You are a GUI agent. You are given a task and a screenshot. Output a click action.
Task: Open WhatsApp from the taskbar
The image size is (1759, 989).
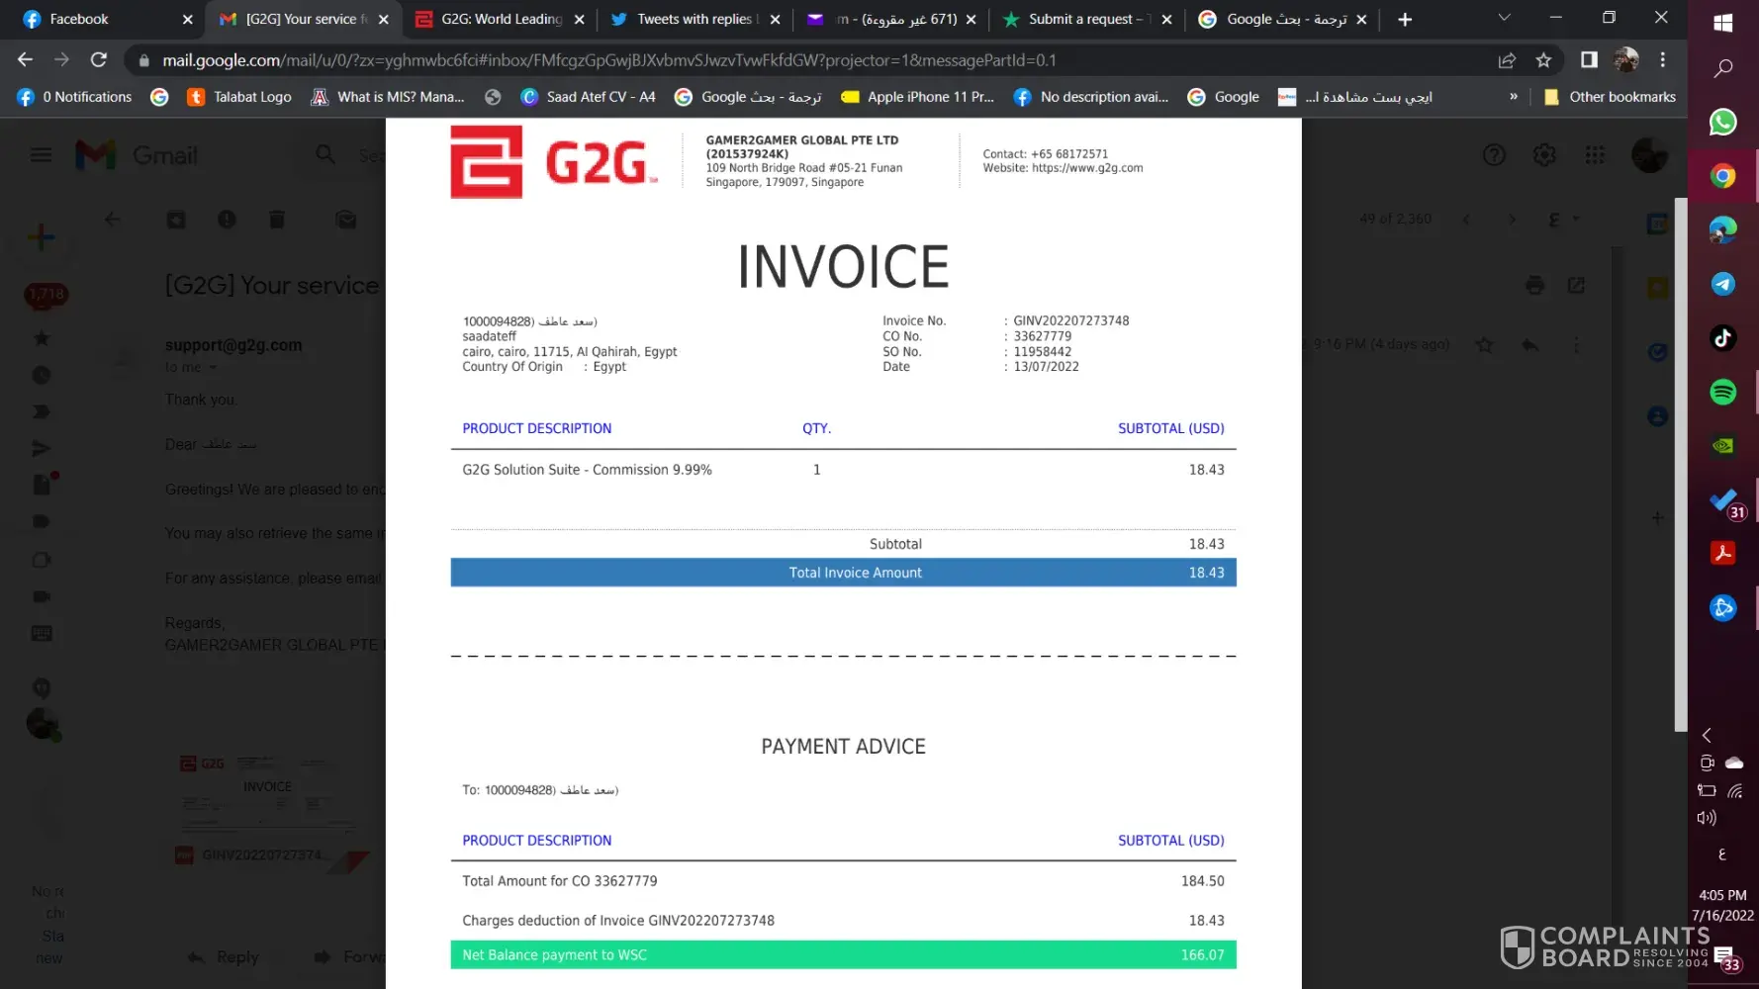coord(1722,122)
